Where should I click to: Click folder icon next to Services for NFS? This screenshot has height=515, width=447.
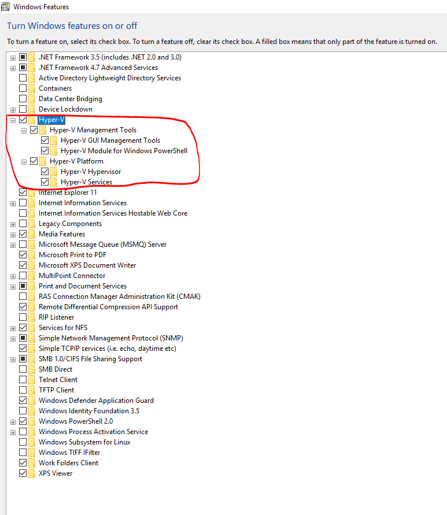pyautogui.click(x=32, y=328)
